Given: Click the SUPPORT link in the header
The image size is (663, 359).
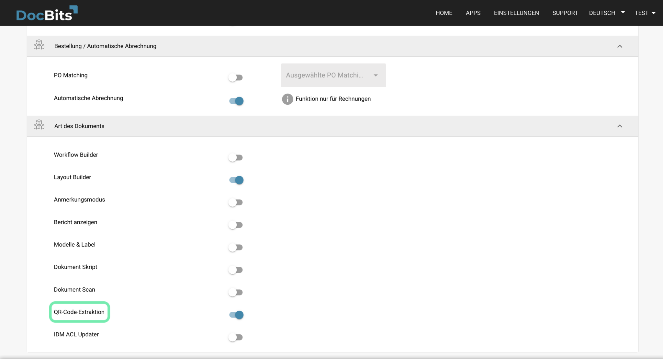Looking at the screenshot, I should tap(565, 13).
